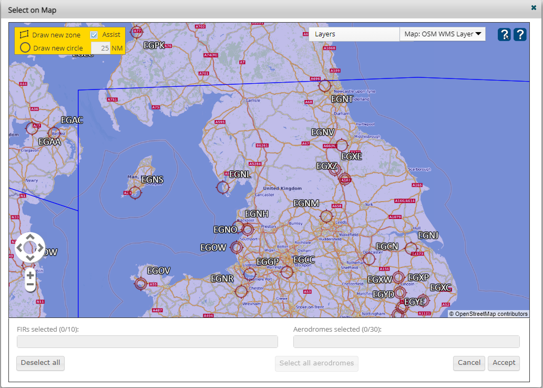Click the Select all aerodromes button

tap(316, 363)
